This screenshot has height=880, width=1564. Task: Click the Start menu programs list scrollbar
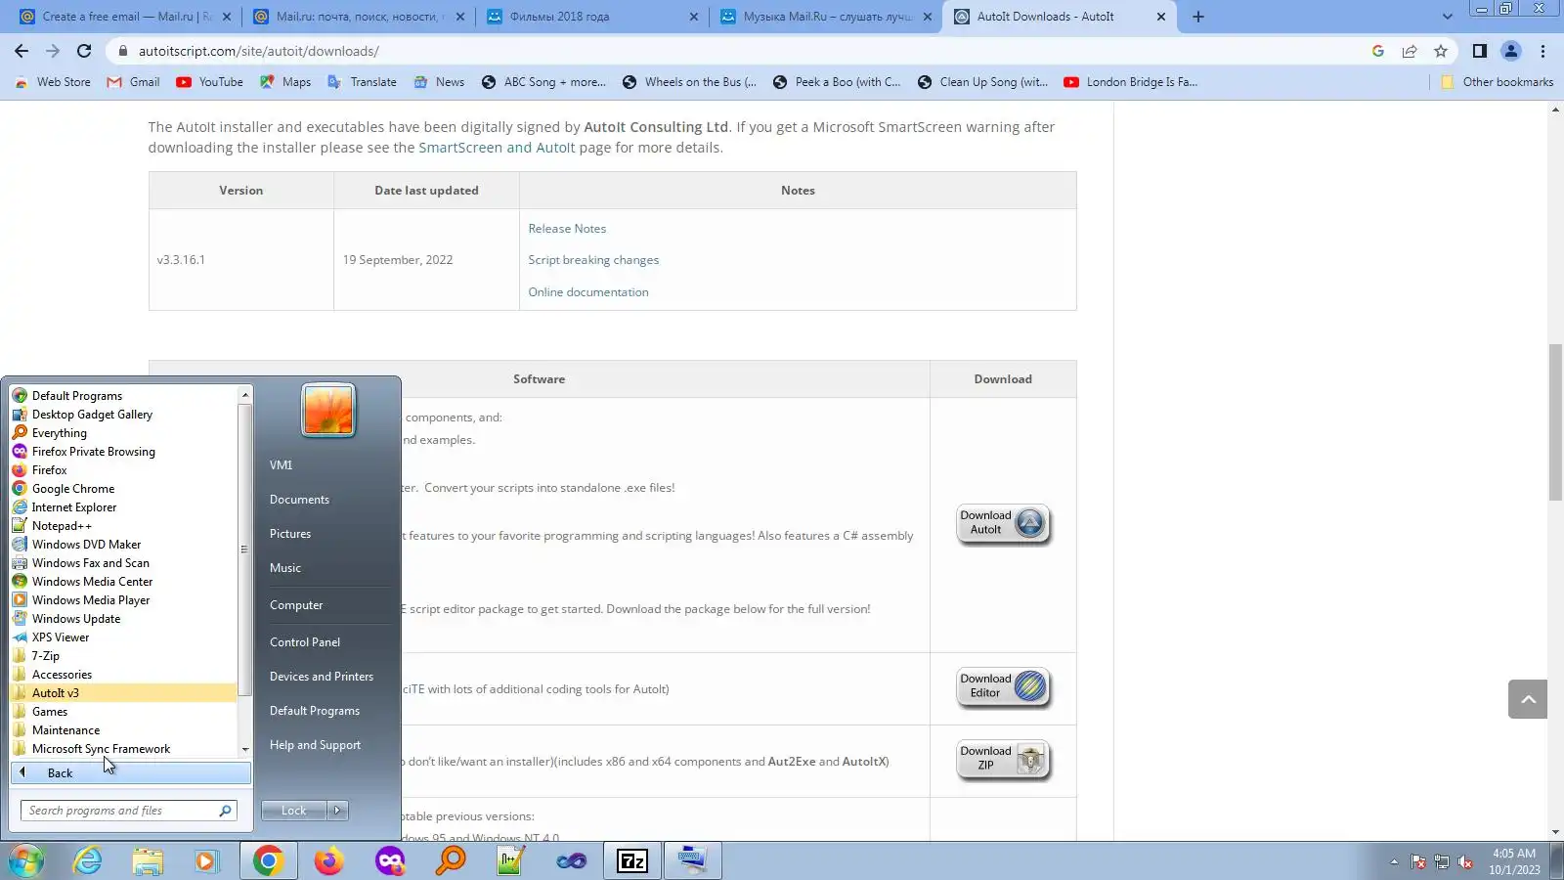tap(244, 550)
